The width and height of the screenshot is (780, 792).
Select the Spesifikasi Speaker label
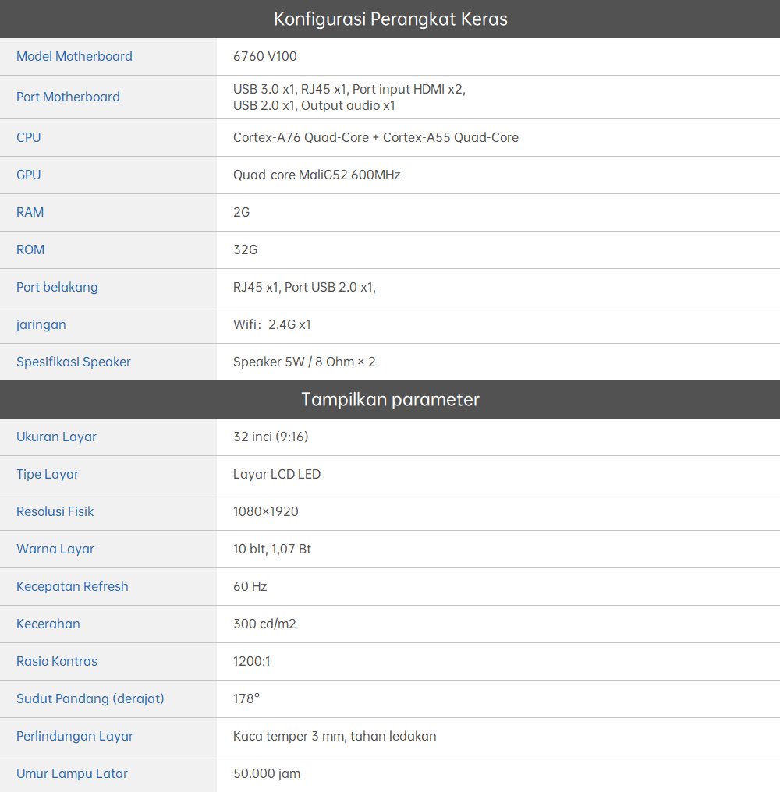pos(73,362)
